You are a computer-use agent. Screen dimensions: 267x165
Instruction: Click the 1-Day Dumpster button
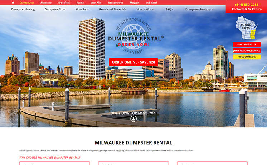tap(247, 45)
